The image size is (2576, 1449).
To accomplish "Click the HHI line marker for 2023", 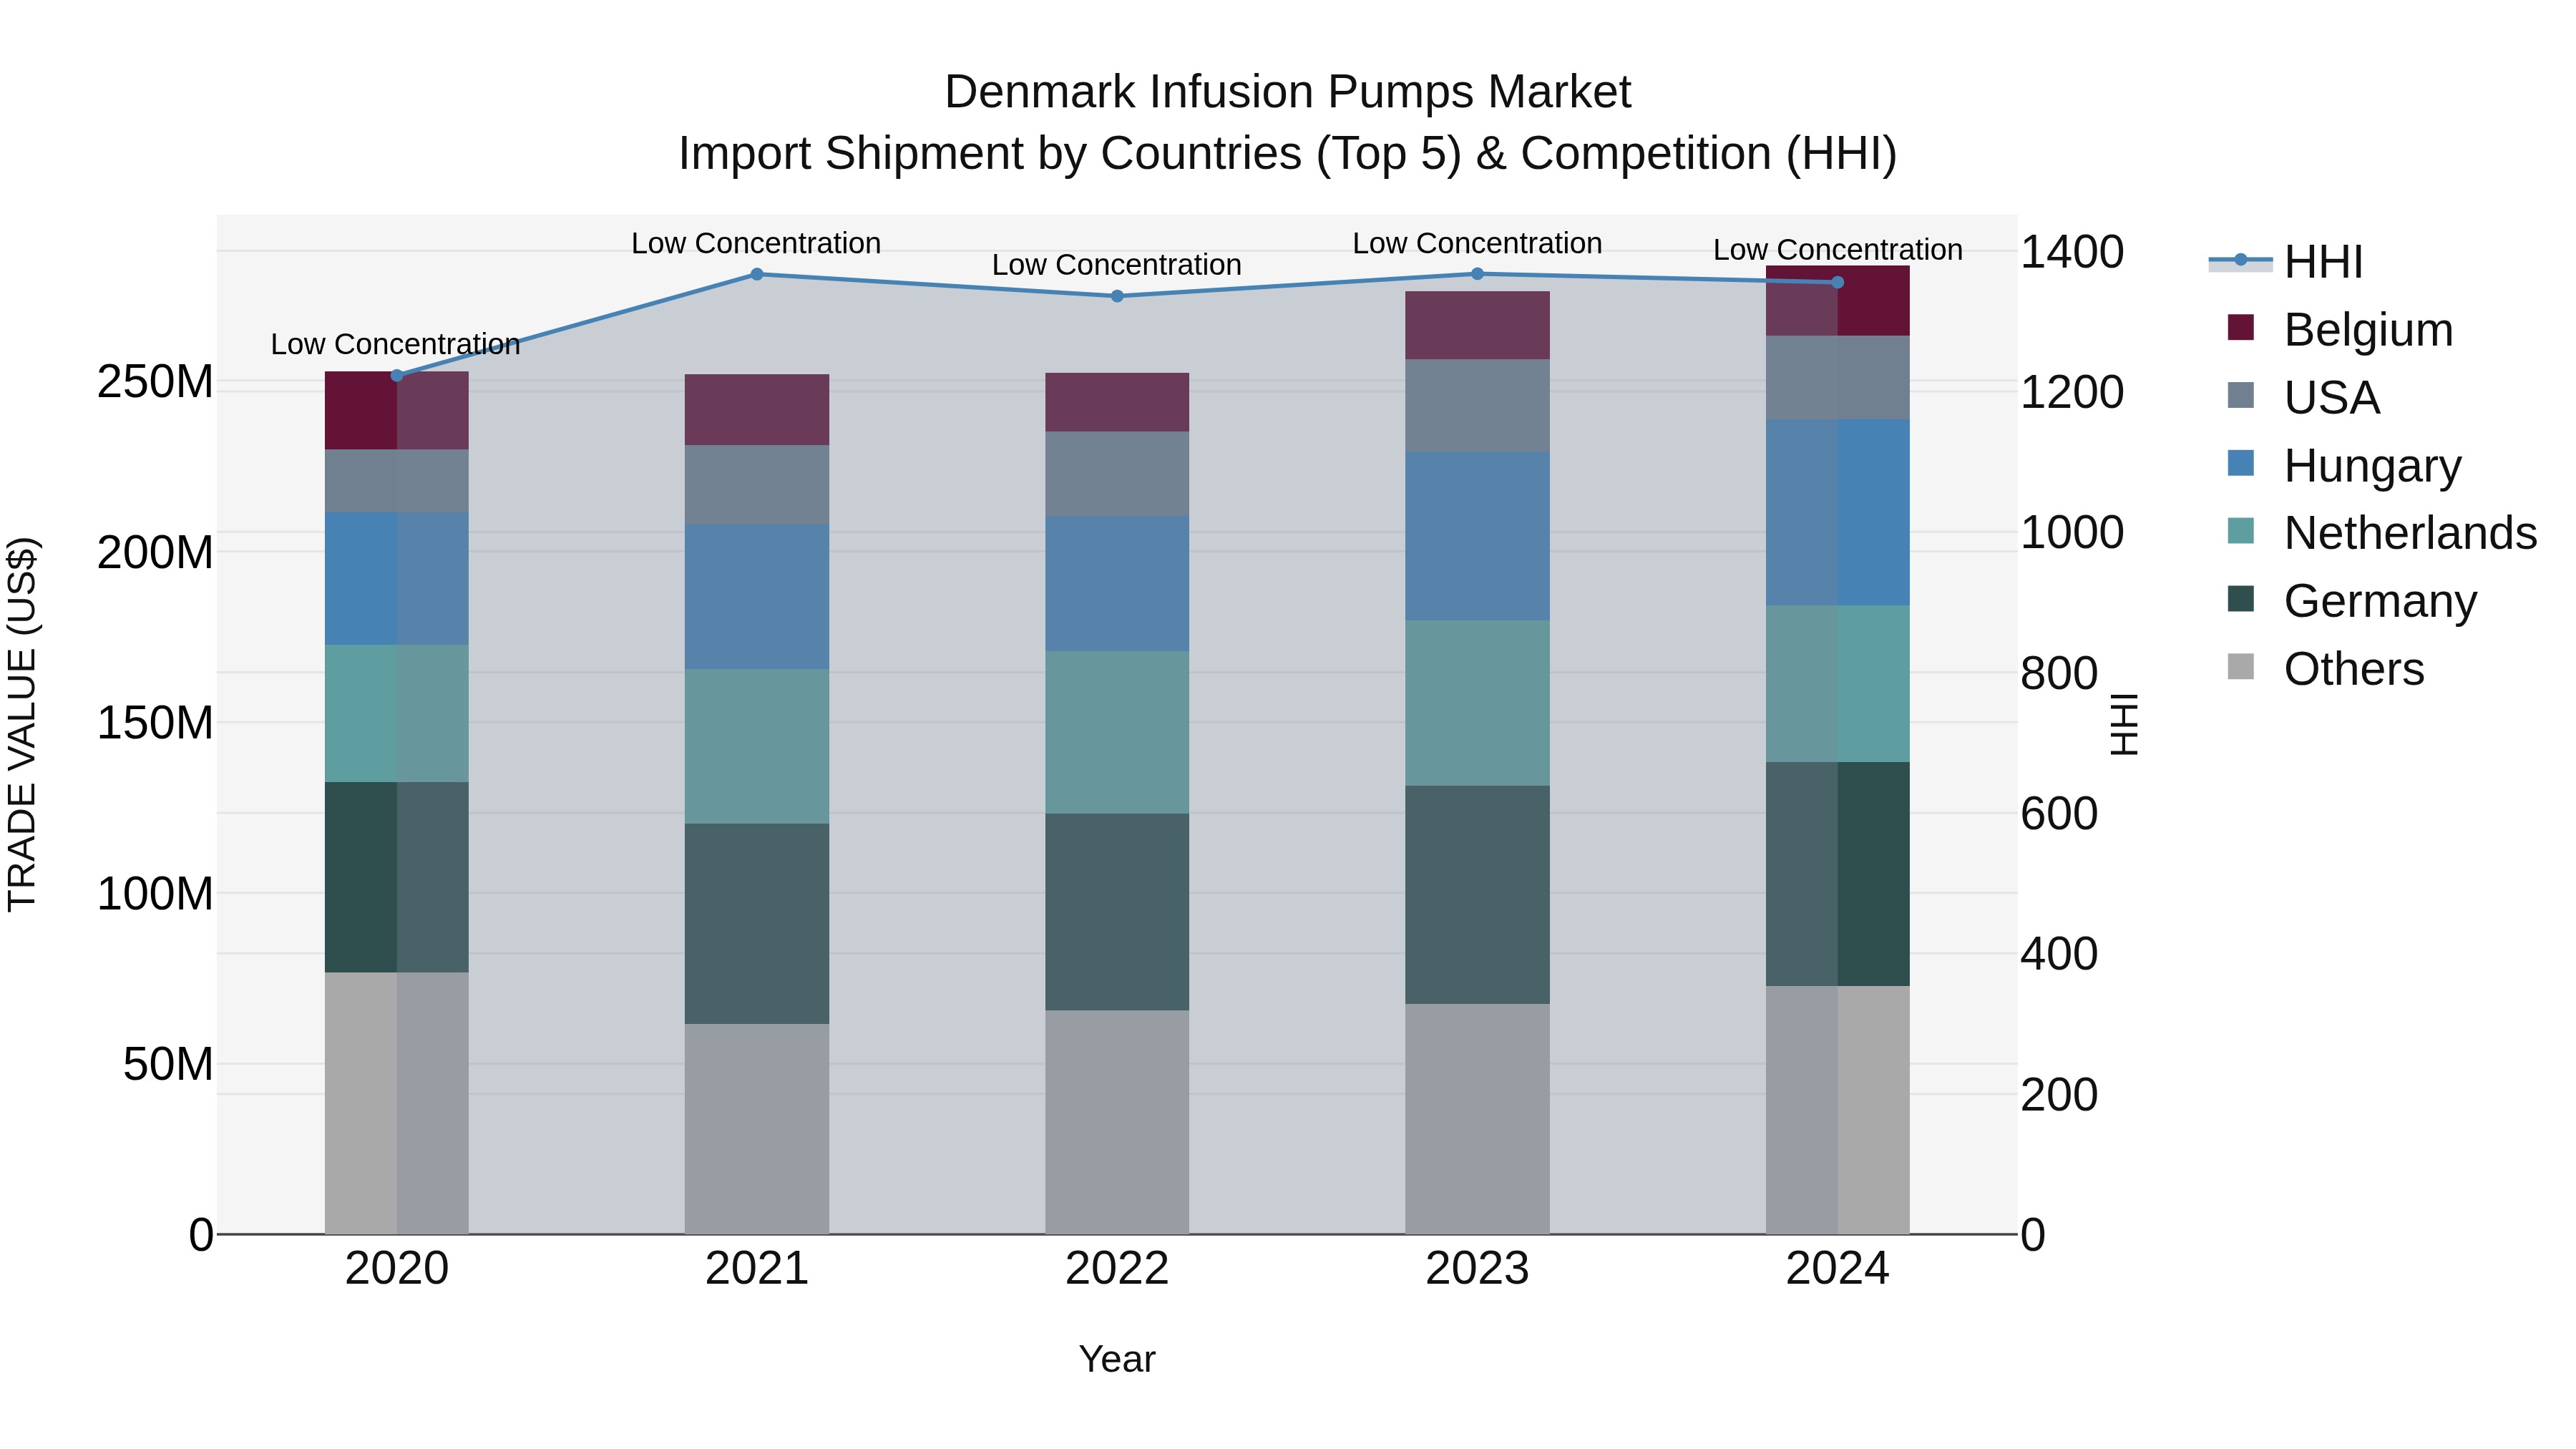I will point(1478,274).
